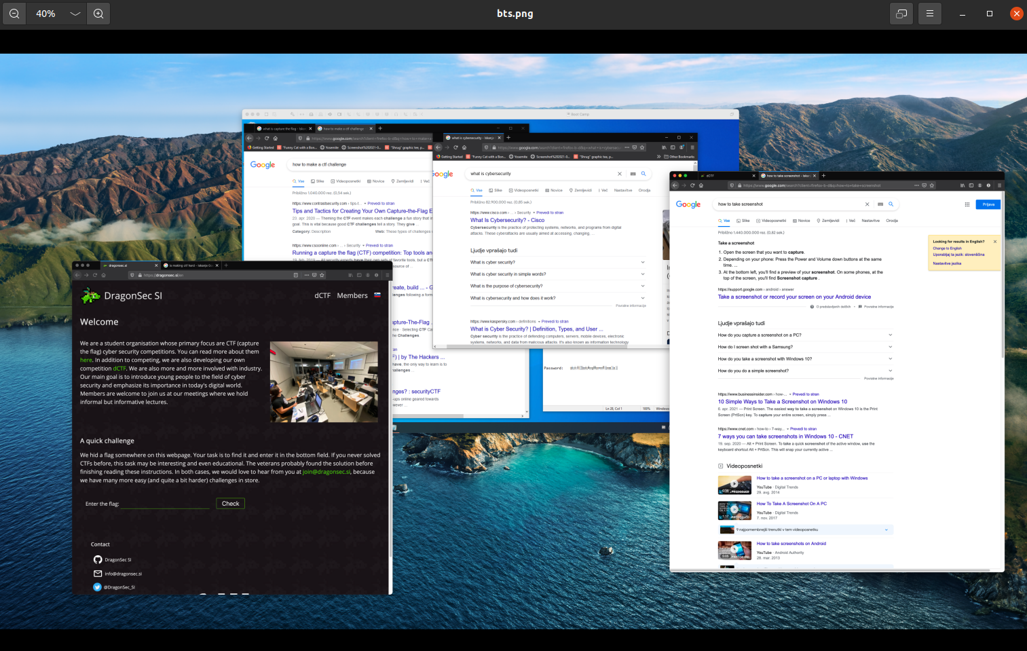Click the blue Prijava sign-in button
This screenshot has width=1027, height=651.
point(988,204)
